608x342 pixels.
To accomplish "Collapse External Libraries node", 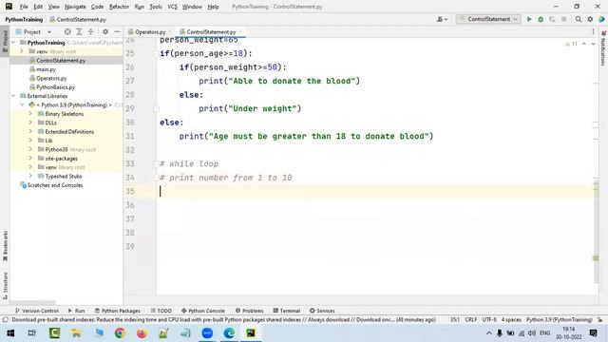I will pos(13,96).
